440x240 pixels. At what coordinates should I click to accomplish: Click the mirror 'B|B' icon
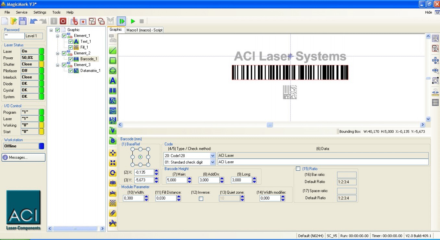pyautogui.click(x=113, y=183)
